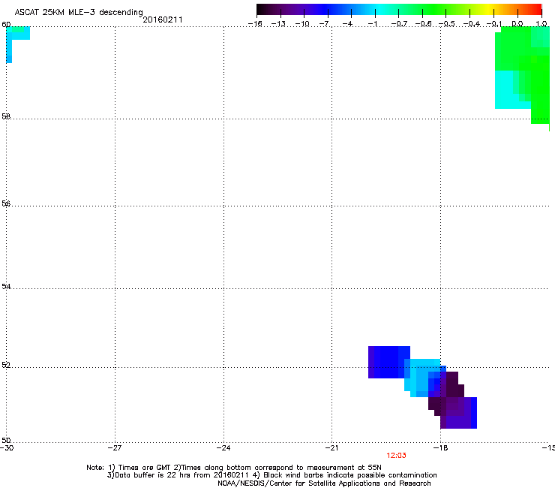
Task: Click the latitude label 56
Action: pos(6,203)
